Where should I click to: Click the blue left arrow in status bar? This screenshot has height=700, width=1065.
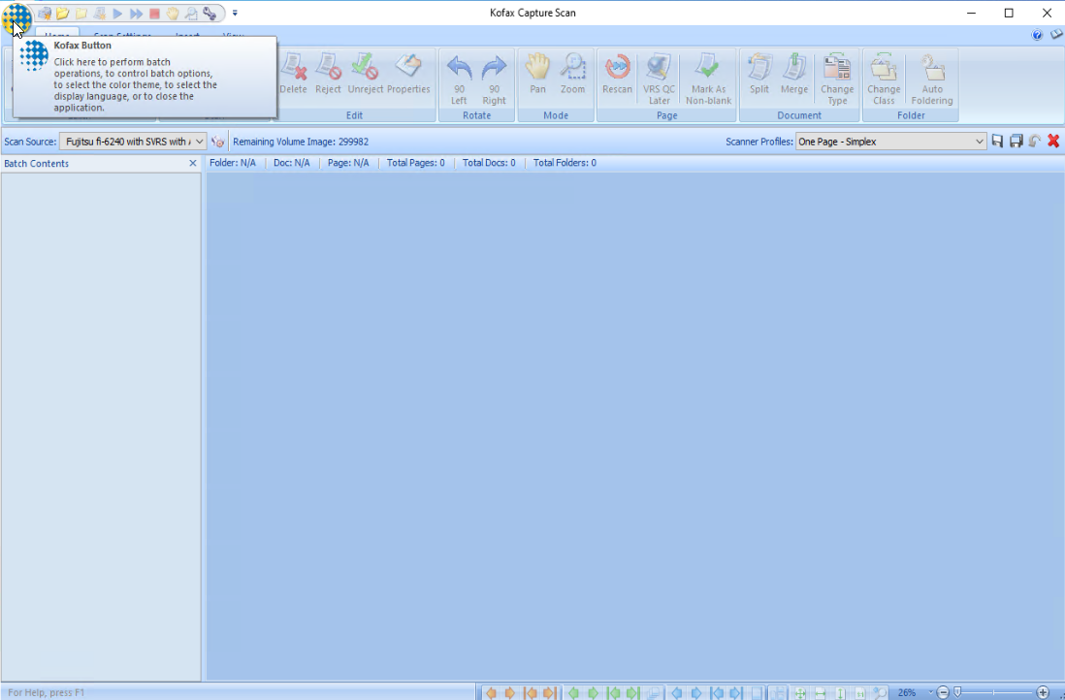tap(677, 693)
